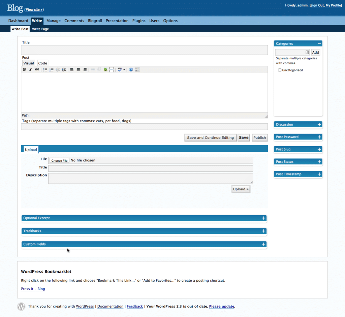
Task: Expand the Post Slug panel
Action: click(319, 149)
